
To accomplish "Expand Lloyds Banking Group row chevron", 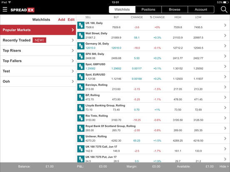I will point(225,108).
